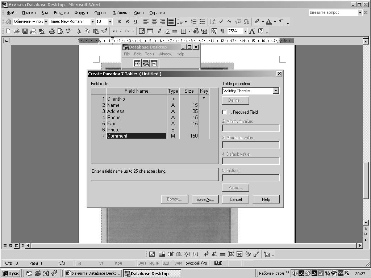Viewport: 371px width, 278px height.
Task: Cut selection with scissors icon
Action: 79,31
